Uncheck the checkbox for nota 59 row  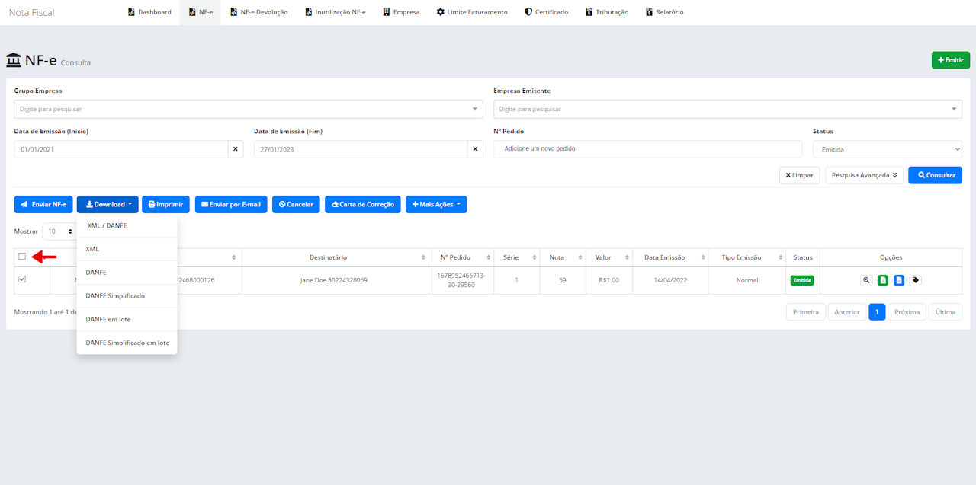click(x=22, y=279)
